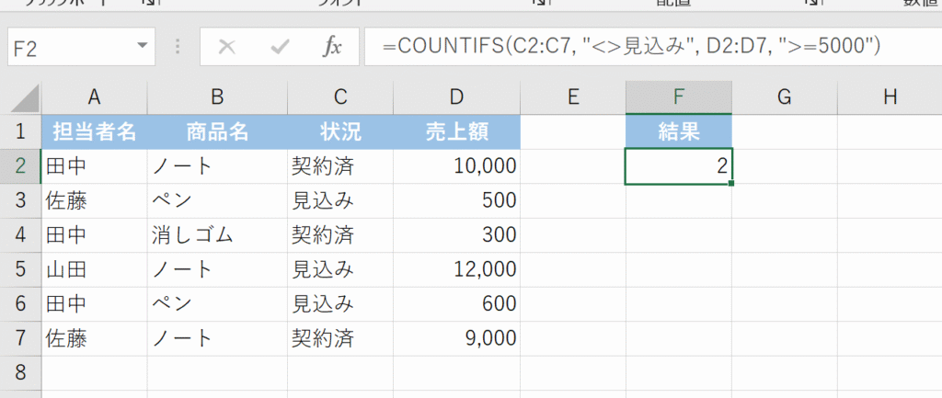Screen dimensions: 942x398
Task: Select row 7 header
Action: (x=20, y=338)
